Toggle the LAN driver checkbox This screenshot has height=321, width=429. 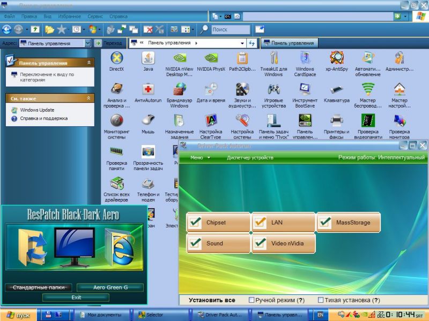pyautogui.click(x=261, y=222)
